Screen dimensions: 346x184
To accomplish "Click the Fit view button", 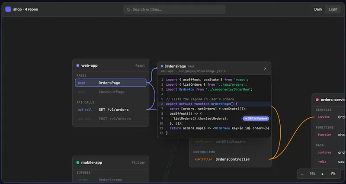I will pyautogui.click(x=333, y=174).
